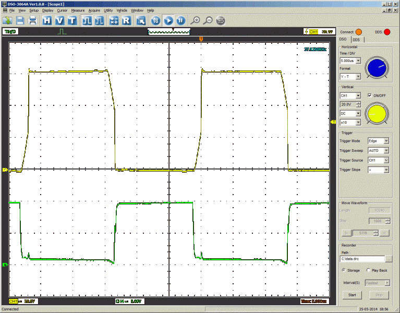Viewport: 400px width, 313px height.
Task: Click the path browse button
Action: tap(389, 259)
